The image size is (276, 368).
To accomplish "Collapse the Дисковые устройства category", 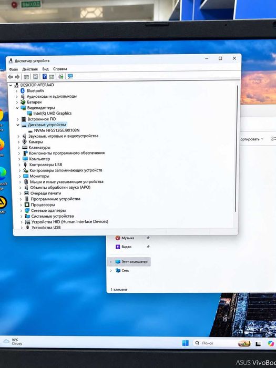I will point(17,125).
